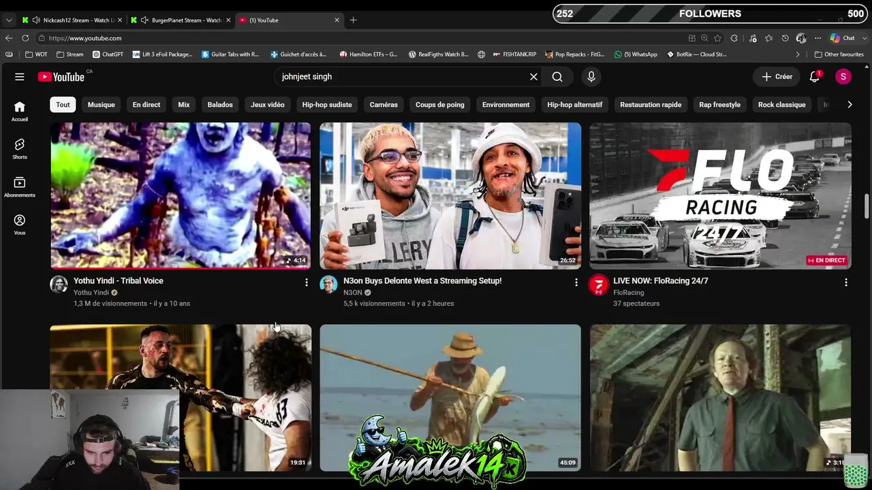Open the YouTube guide hamburger menu
The image size is (872, 490).
coord(20,77)
